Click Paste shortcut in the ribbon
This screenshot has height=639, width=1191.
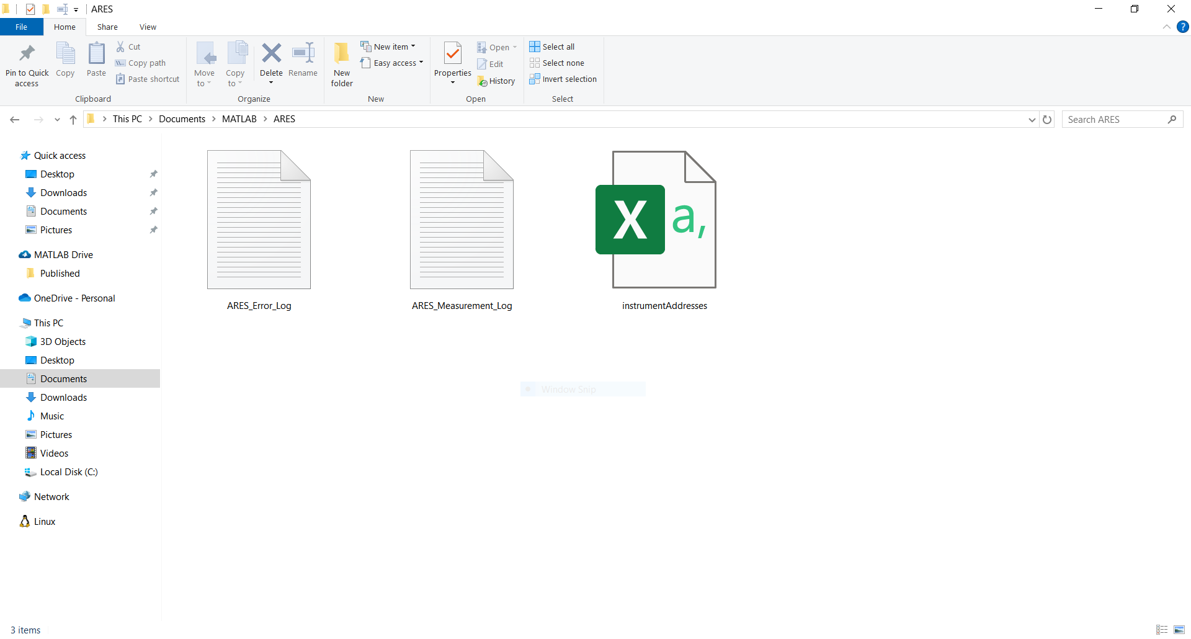coord(148,79)
